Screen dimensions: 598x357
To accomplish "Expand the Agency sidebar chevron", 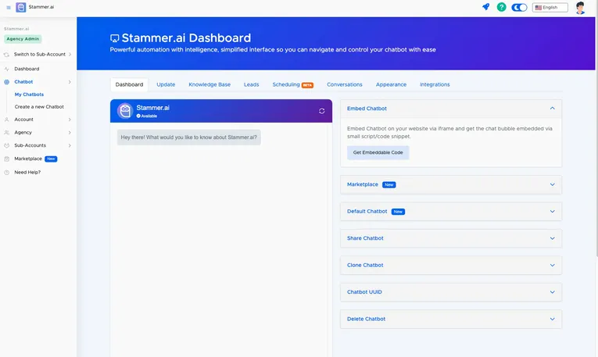I will pos(70,133).
